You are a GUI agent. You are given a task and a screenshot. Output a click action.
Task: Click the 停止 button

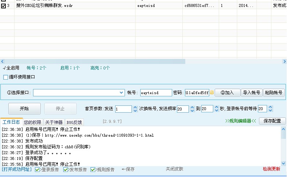(60, 109)
